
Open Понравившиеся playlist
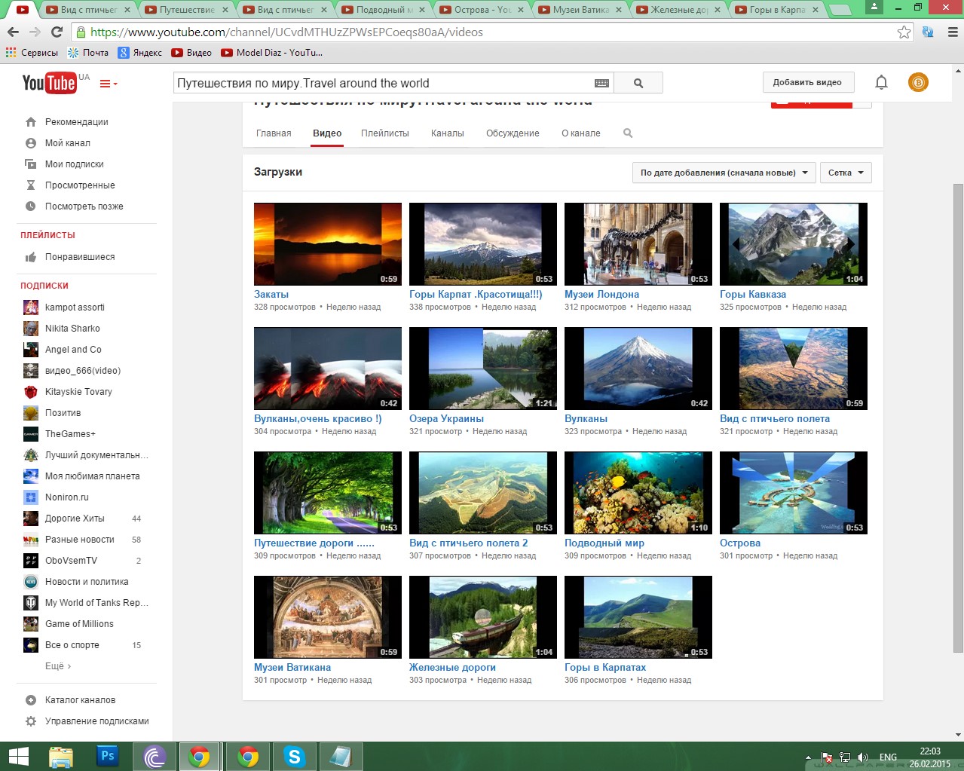coord(80,256)
